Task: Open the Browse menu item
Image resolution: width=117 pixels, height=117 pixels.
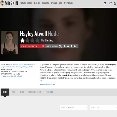Action: [x=30, y=3]
